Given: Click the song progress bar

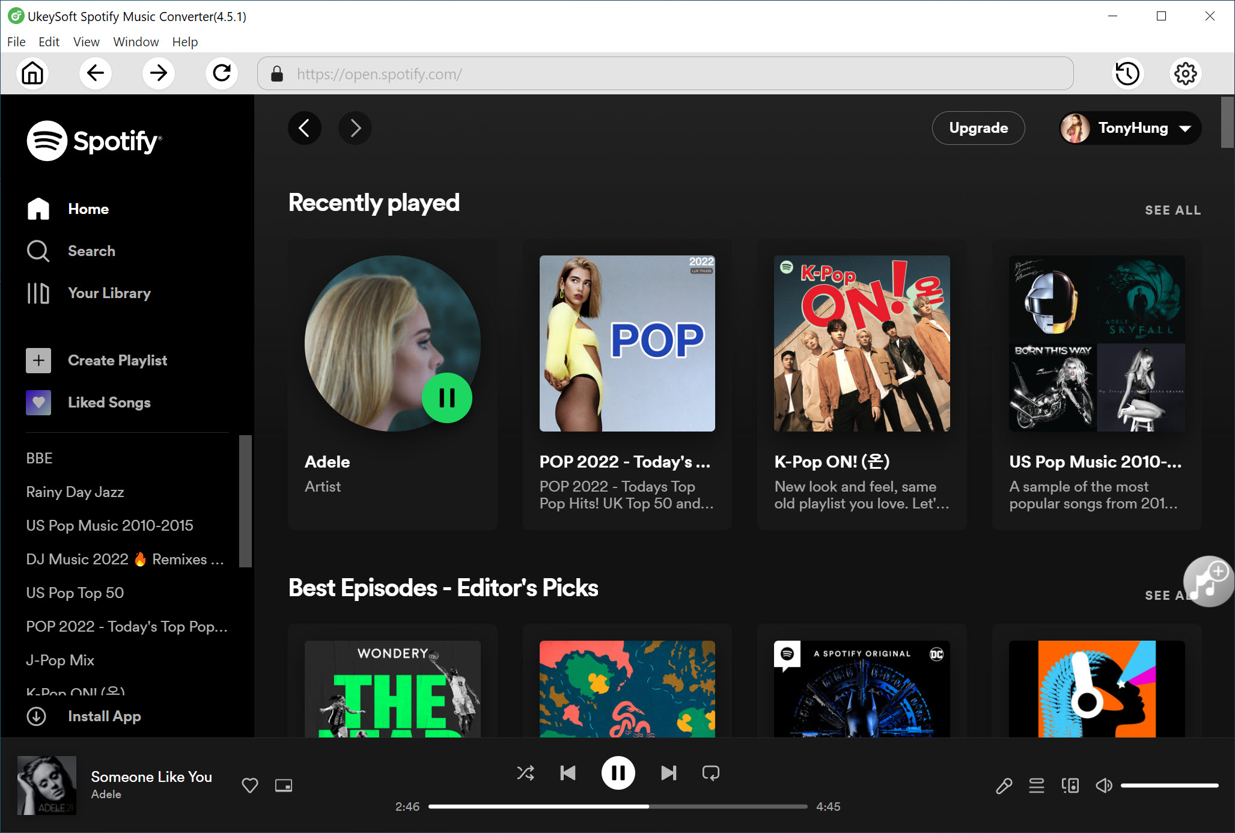Looking at the screenshot, I should click(618, 806).
